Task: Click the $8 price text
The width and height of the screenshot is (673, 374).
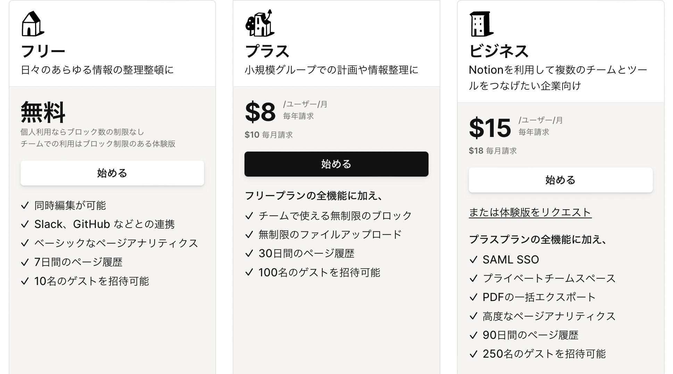Action: click(x=260, y=112)
